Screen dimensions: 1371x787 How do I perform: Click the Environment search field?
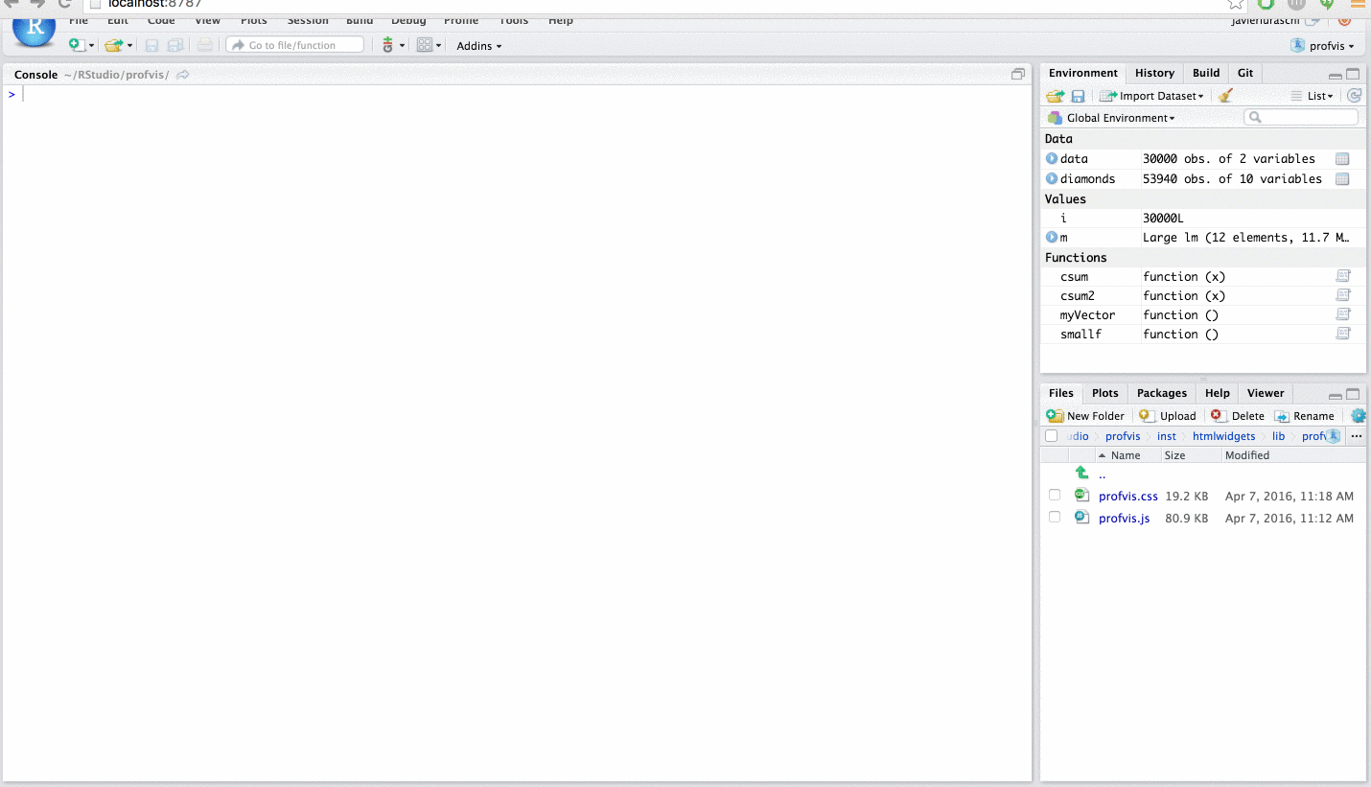pos(1301,116)
